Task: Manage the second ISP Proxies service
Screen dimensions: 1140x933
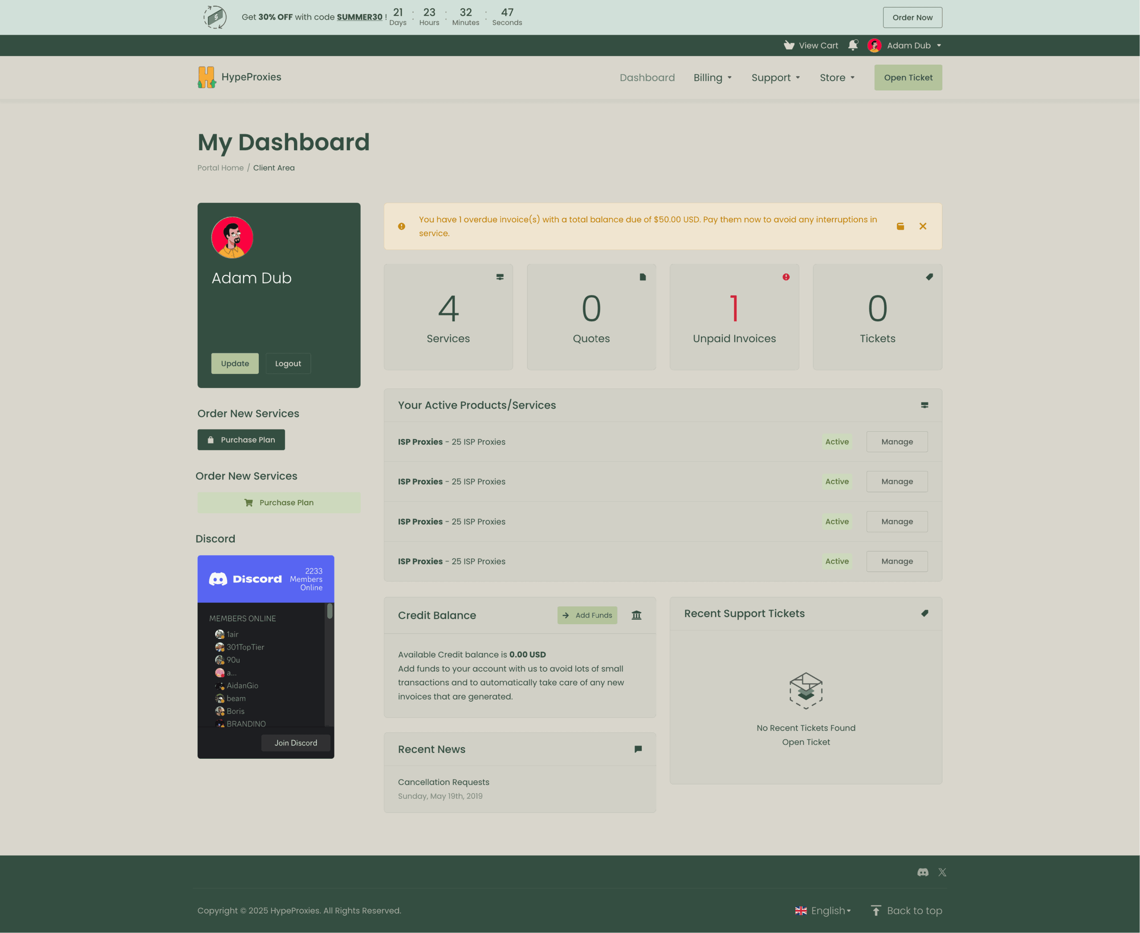Action: click(x=896, y=482)
